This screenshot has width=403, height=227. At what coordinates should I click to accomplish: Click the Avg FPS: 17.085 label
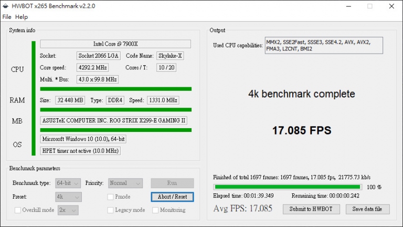point(242,209)
